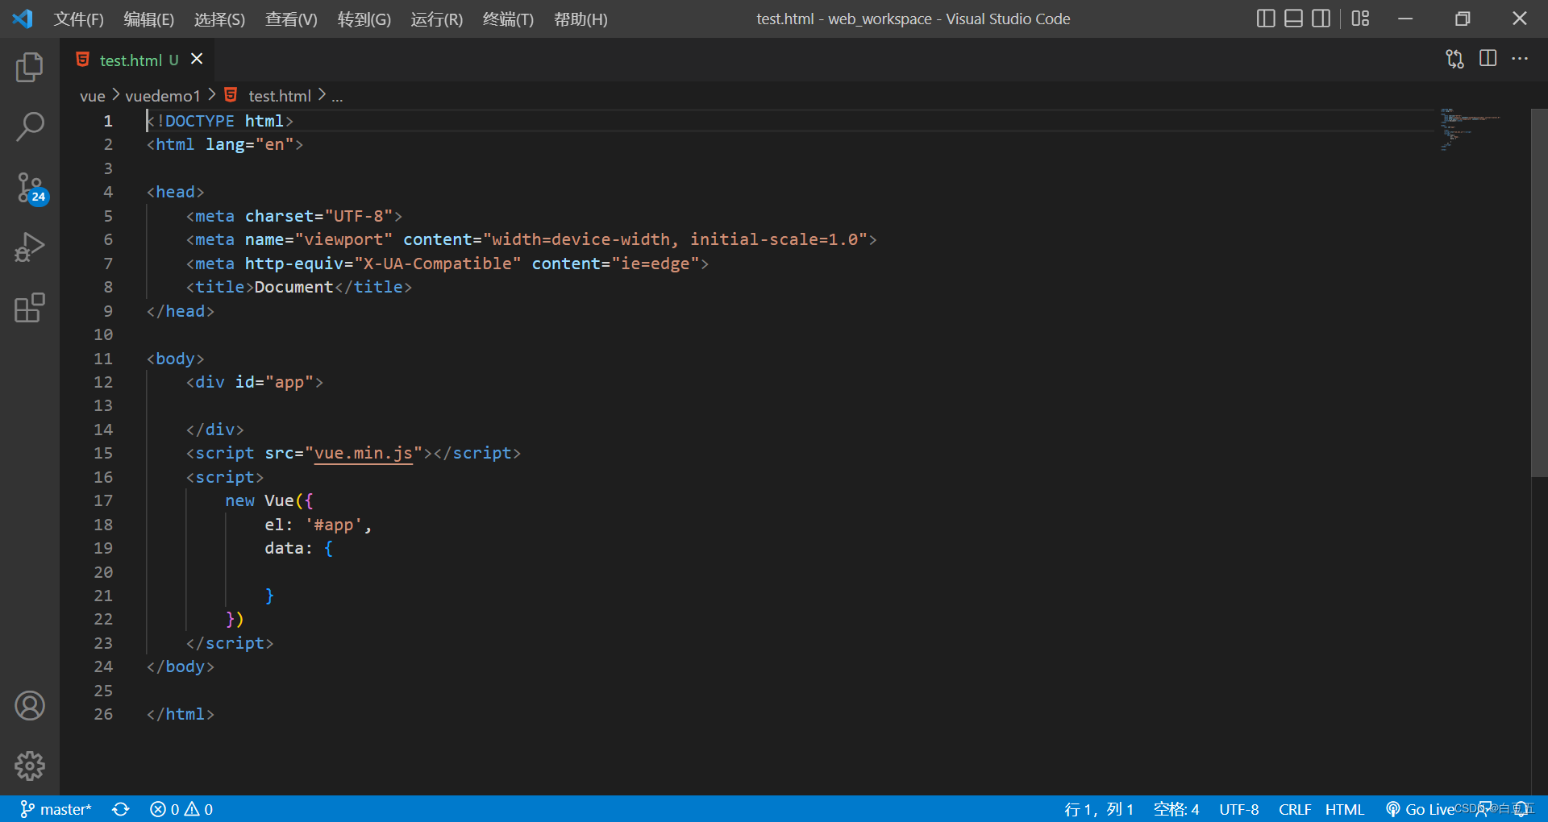Open the 终端(T) menu
Screen dimensions: 1548x822
pos(508,19)
